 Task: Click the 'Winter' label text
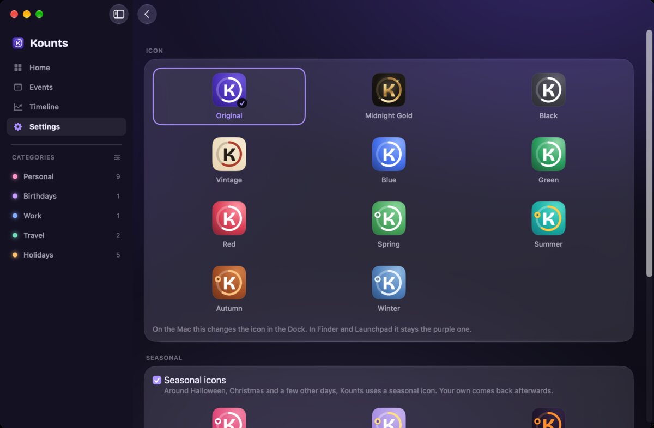point(389,308)
